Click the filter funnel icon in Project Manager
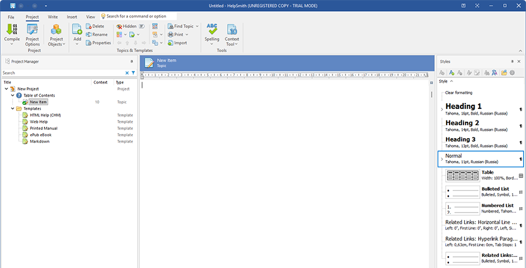Image resolution: width=526 pixels, height=268 pixels. coord(133,73)
